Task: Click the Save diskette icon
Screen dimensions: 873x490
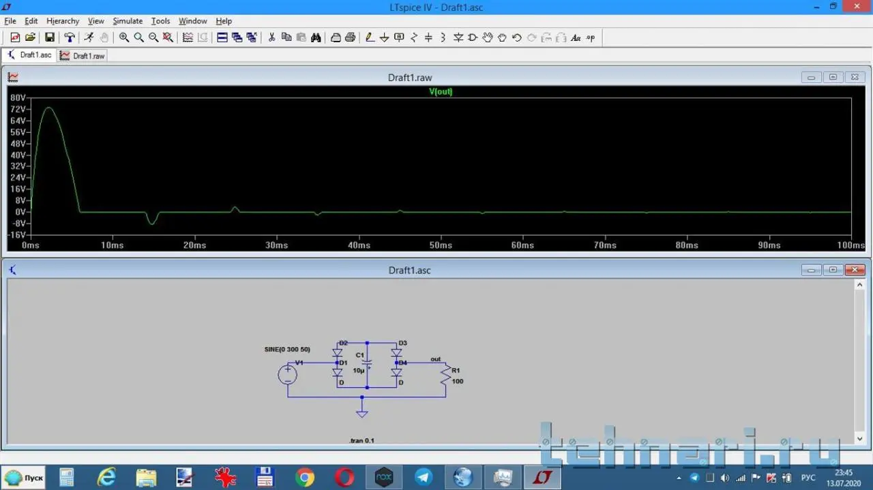Action: coord(50,37)
